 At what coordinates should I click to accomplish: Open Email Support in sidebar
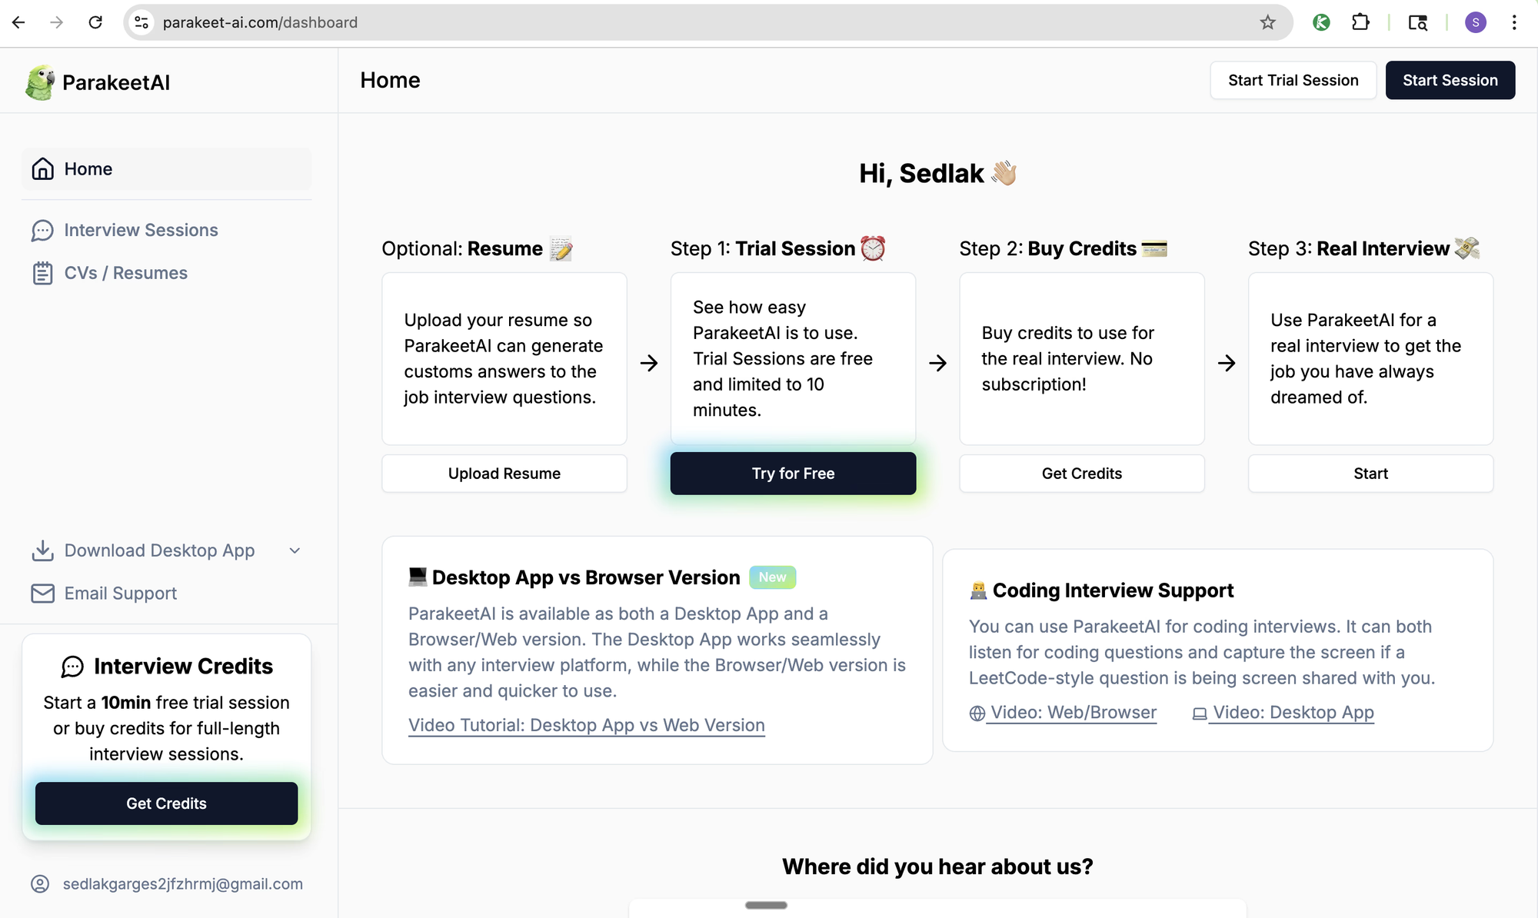(x=120, y=594)
